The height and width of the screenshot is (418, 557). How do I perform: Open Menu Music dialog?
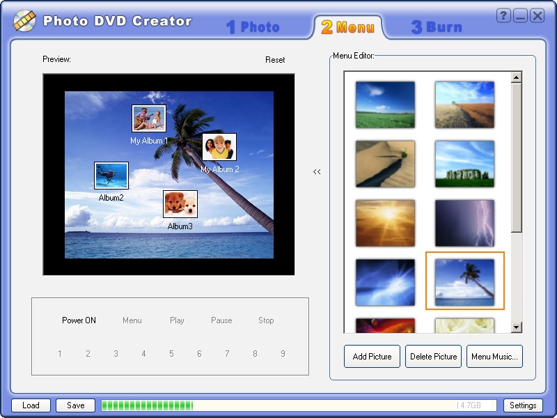pyautogui.click(x=494, y=356)
